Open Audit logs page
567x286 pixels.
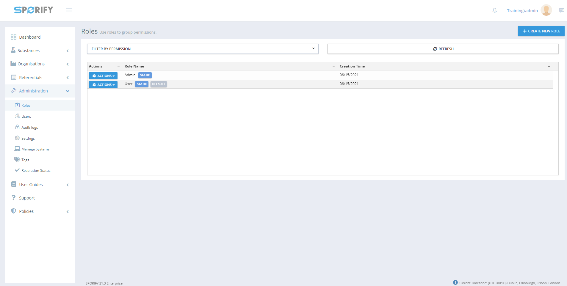pos(29,128)
